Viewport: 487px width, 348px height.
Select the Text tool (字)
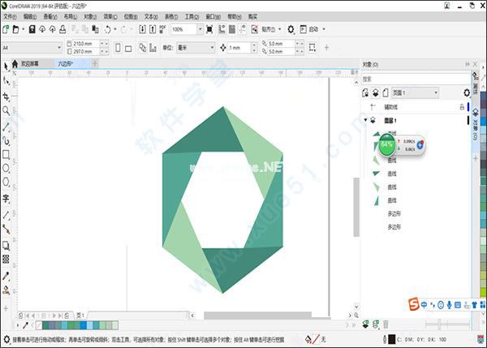(6, 199)
